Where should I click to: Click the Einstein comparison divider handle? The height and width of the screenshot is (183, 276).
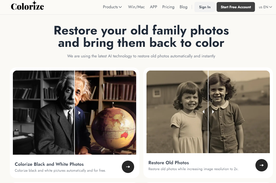coord(75,112)
